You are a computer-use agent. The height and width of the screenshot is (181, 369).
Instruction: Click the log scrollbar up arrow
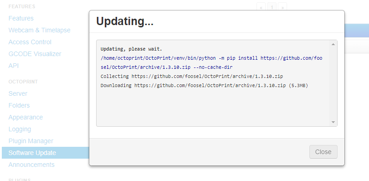(x=333, y=44)
